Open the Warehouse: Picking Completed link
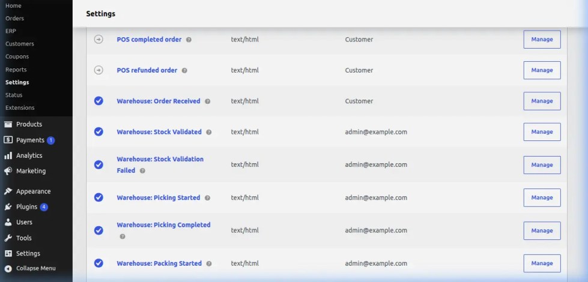 (x=163, y=225)
